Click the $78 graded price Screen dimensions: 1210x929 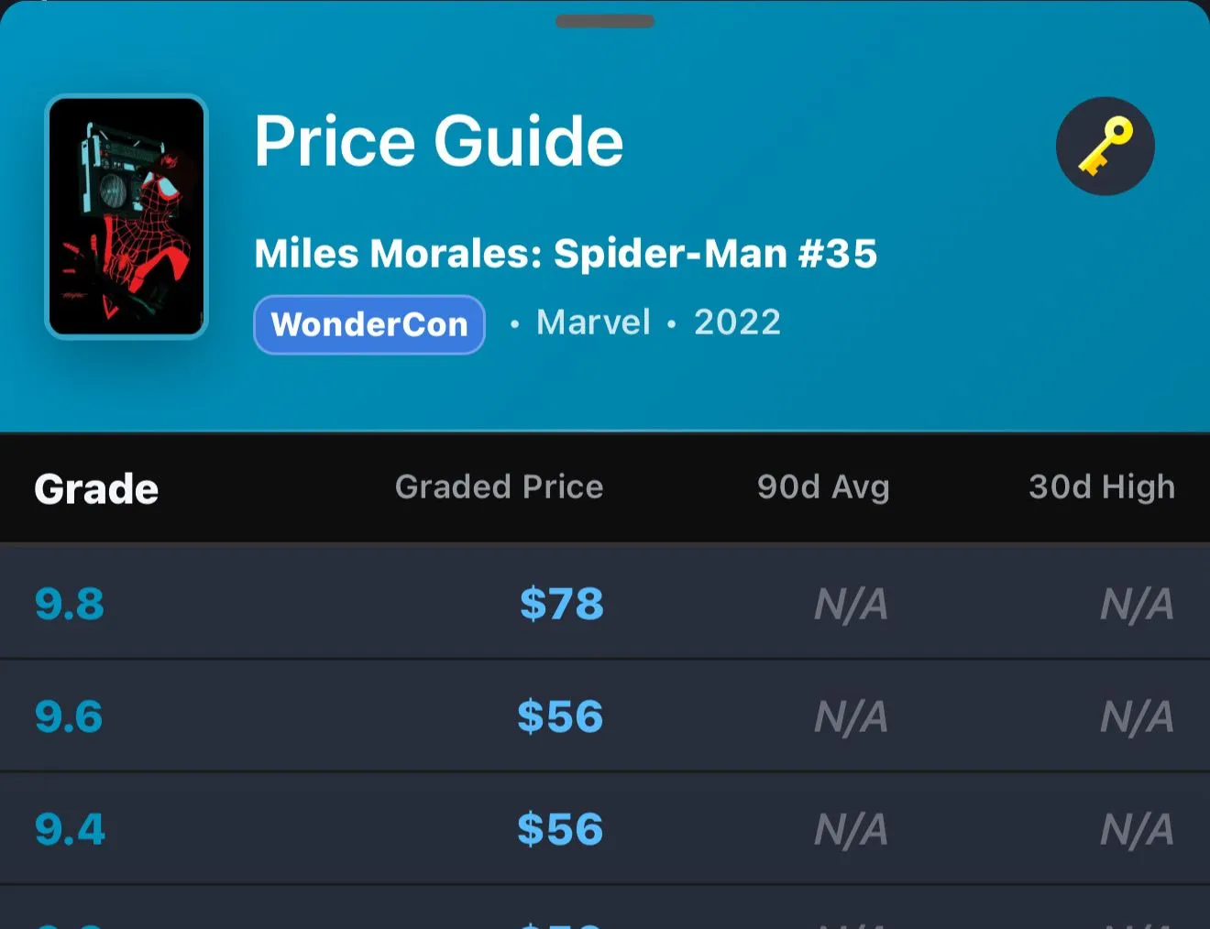pyautogui.click(x=562, y=604)
